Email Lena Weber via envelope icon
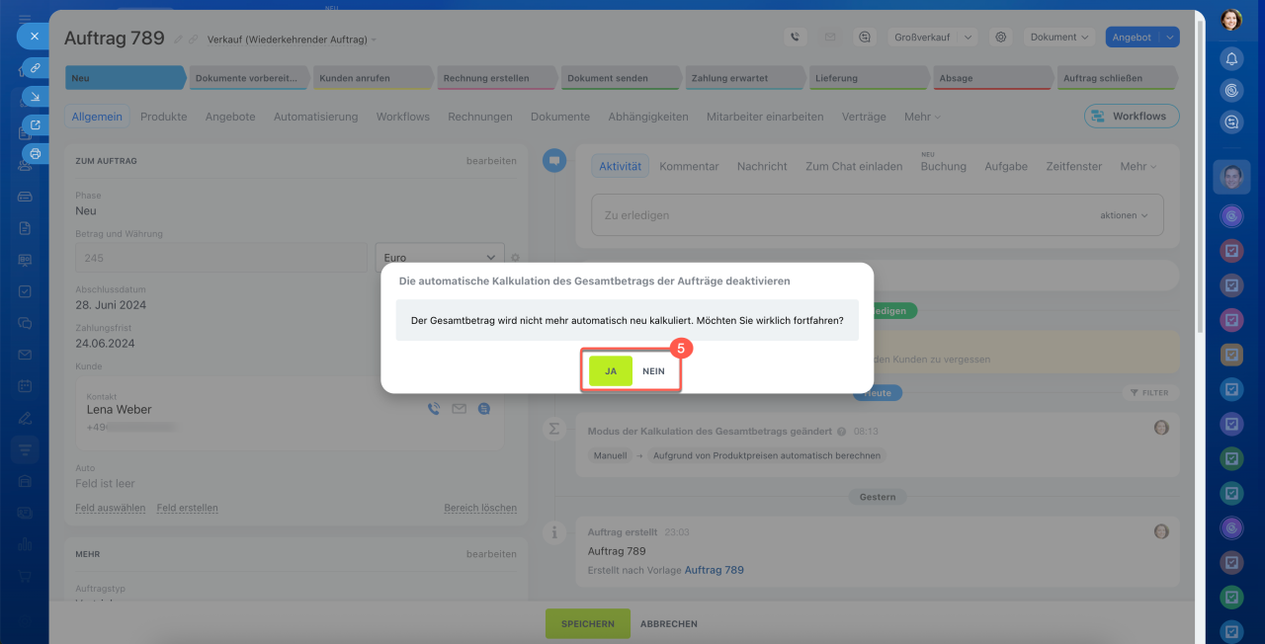The width and height of the screenshot is (1265, 644). 459,408
